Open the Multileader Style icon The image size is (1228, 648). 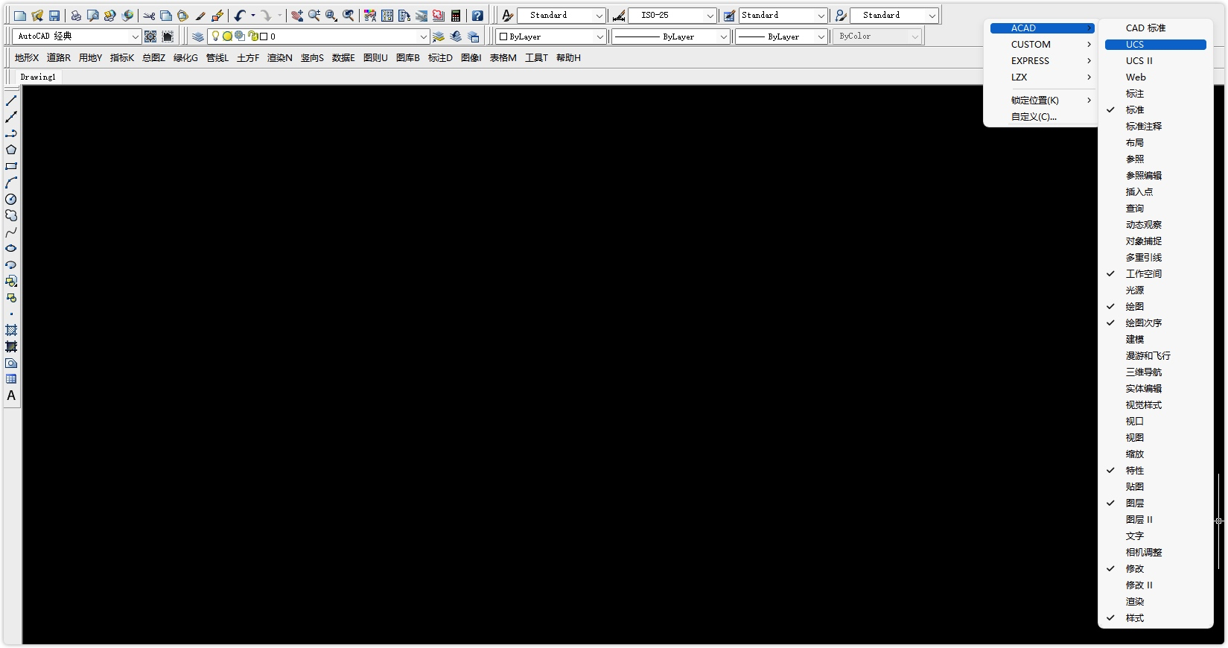(x=841, y=16)
